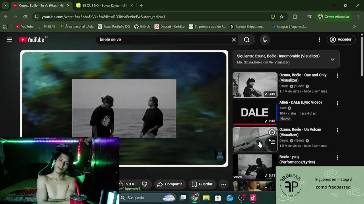Open the YouTube bookmark
This screenshot has height=204, width=364.
[24, 27]
